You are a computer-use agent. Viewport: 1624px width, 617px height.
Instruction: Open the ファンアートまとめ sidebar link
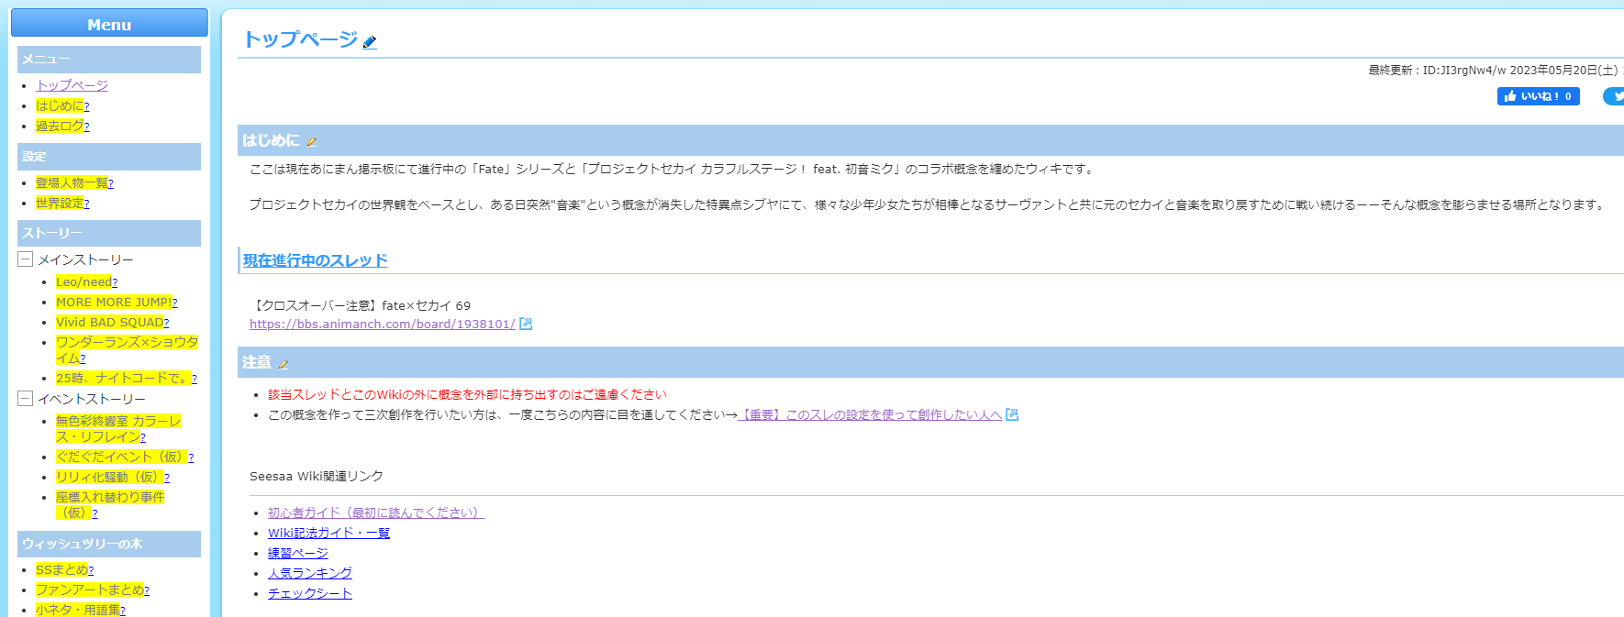(x=90, y=589)
